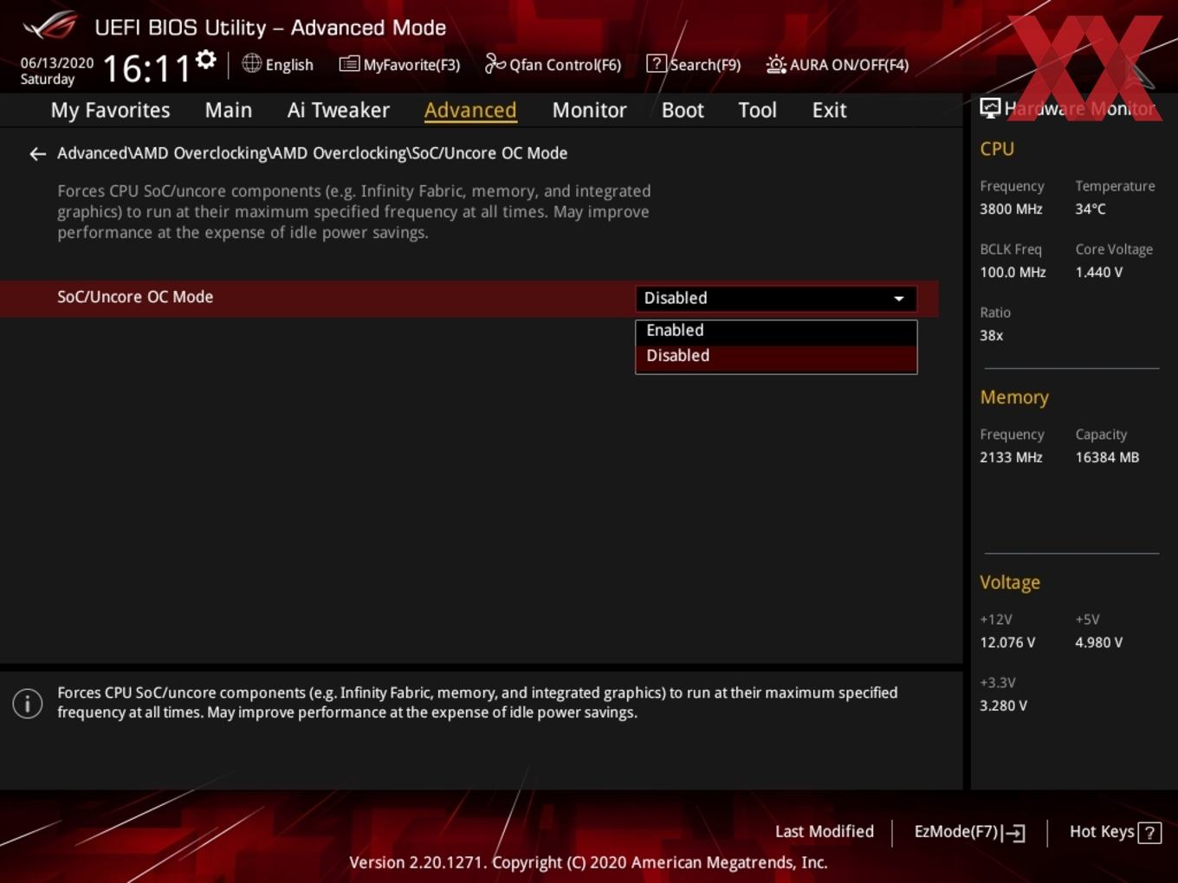This screenshot has width=1178, height=883.
Task: Open the Monitor tab
Action: pos(589,110)
